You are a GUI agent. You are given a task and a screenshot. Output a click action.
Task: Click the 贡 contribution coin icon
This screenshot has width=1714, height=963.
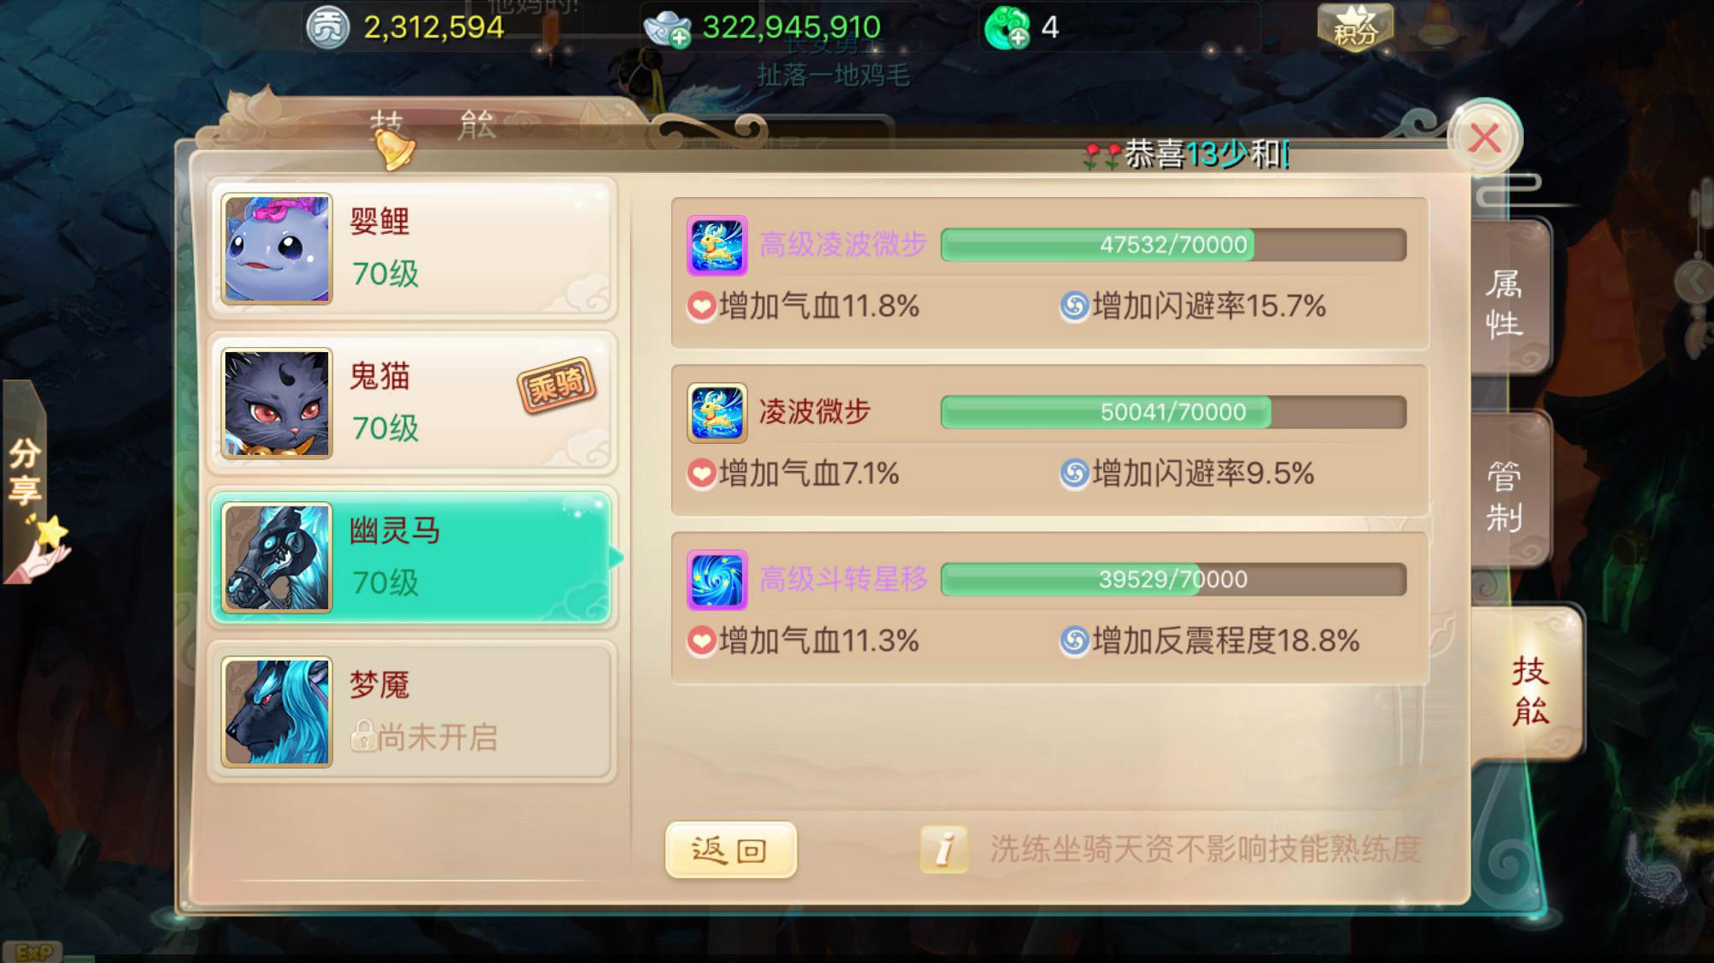click(327, 27)
